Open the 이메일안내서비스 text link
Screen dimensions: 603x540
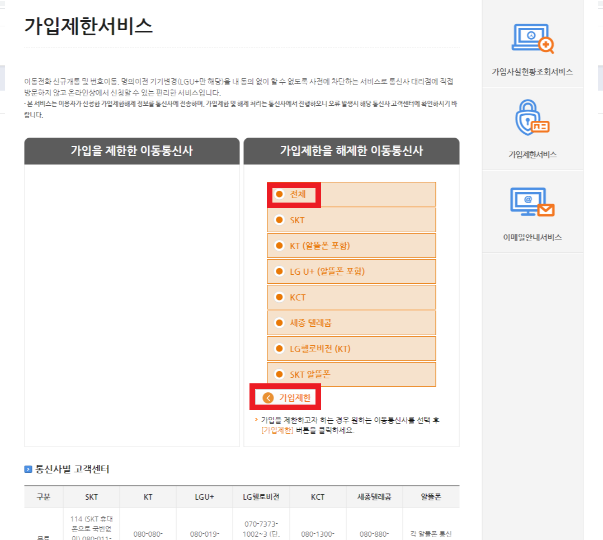pos(533,237)
